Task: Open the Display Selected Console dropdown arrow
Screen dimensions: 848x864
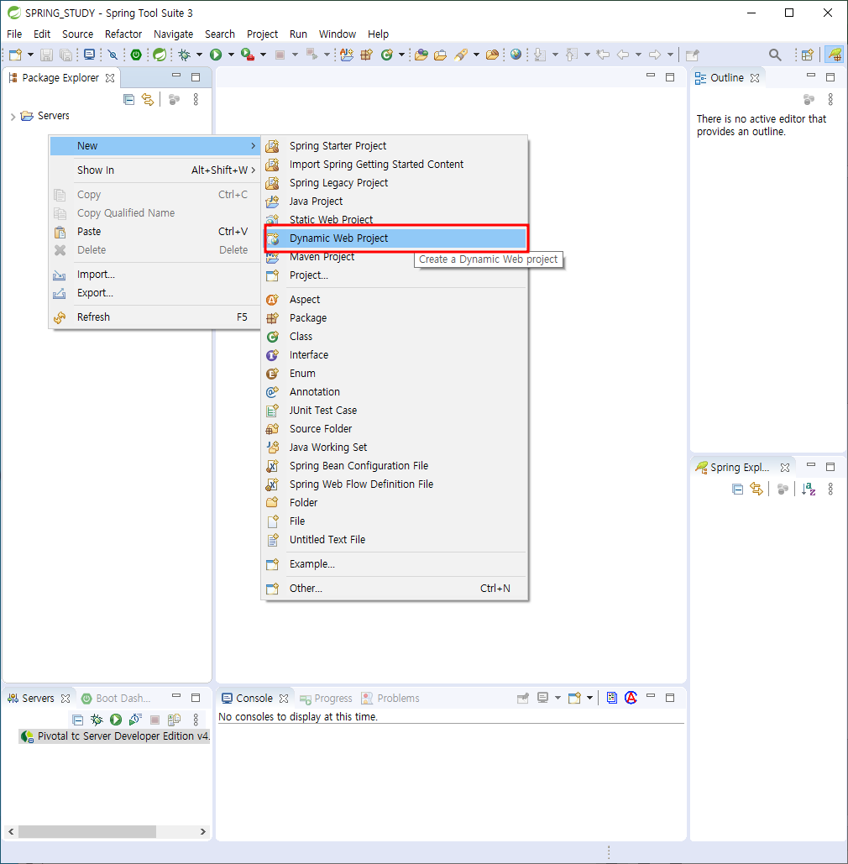Action: tap(557, 698)
